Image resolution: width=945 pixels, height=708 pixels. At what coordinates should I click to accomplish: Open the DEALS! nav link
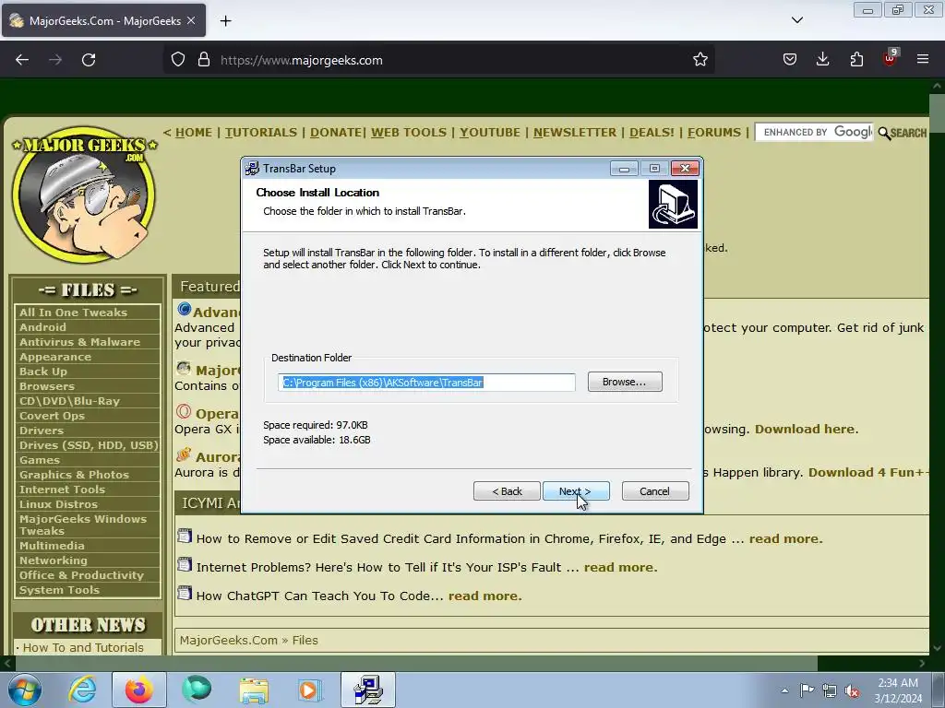tap(652, 133)
